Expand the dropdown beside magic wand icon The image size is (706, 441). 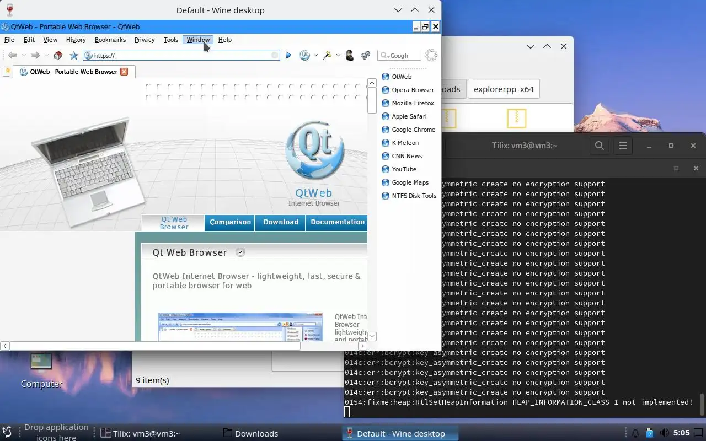point(338,55)
